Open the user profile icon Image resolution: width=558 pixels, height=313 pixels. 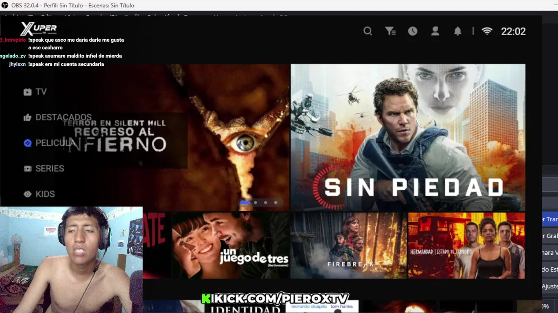tap(435, 31)
